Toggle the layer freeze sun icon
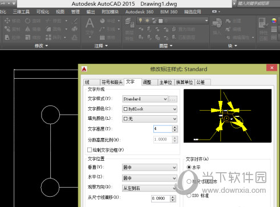280x207 pixels. [147, 21]
